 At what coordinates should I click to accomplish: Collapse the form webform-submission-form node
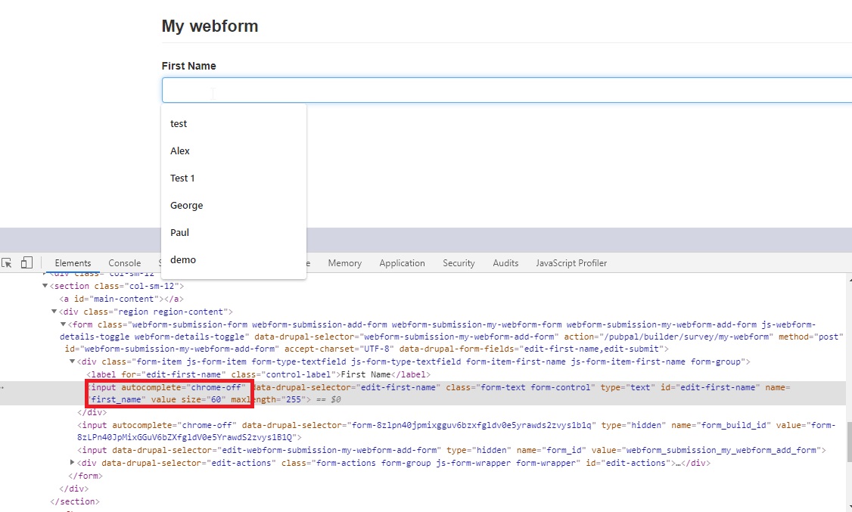point(63,324)
